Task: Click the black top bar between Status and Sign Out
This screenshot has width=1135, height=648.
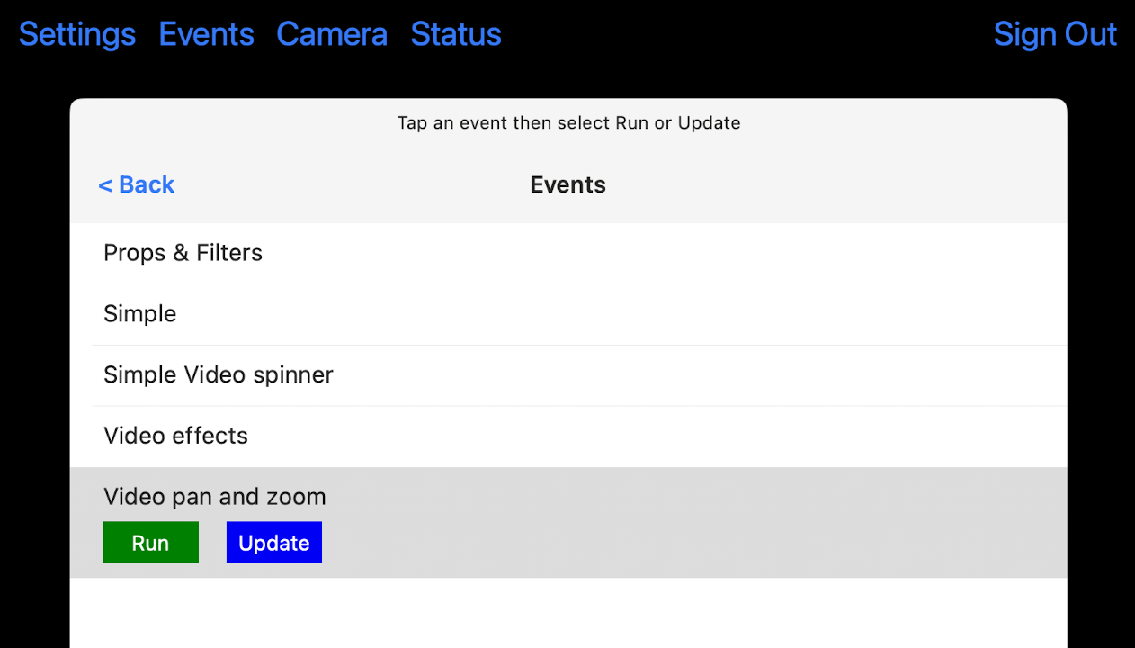Action: coord(746,34)
